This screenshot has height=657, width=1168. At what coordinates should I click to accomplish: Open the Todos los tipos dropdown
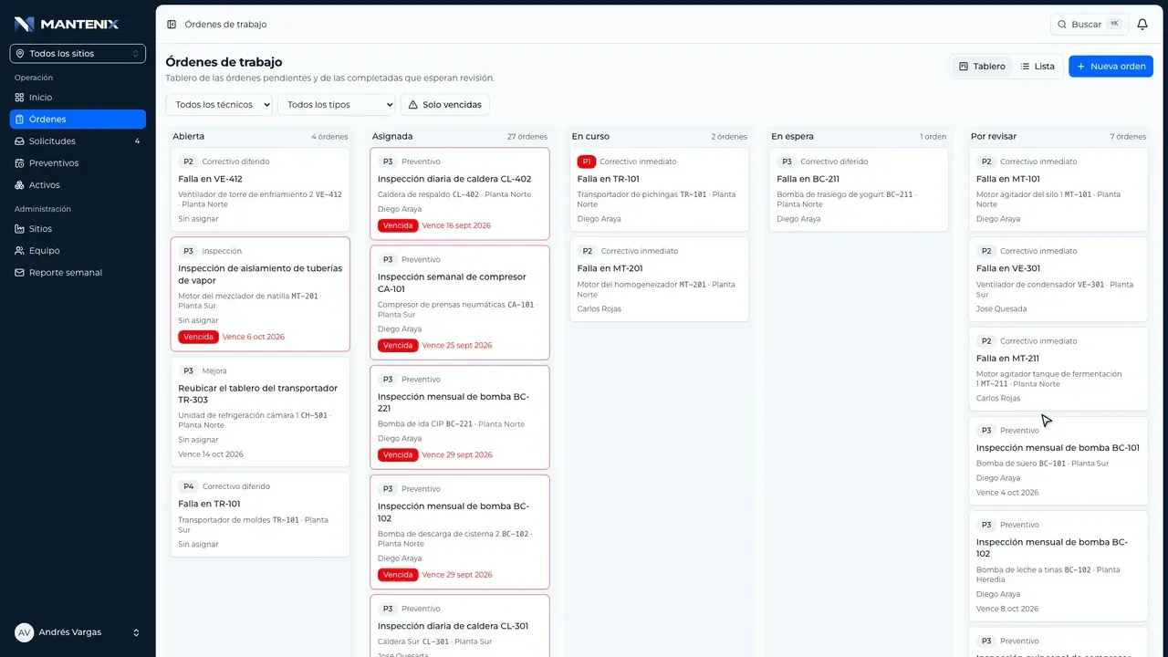click(x=337, y=105)
